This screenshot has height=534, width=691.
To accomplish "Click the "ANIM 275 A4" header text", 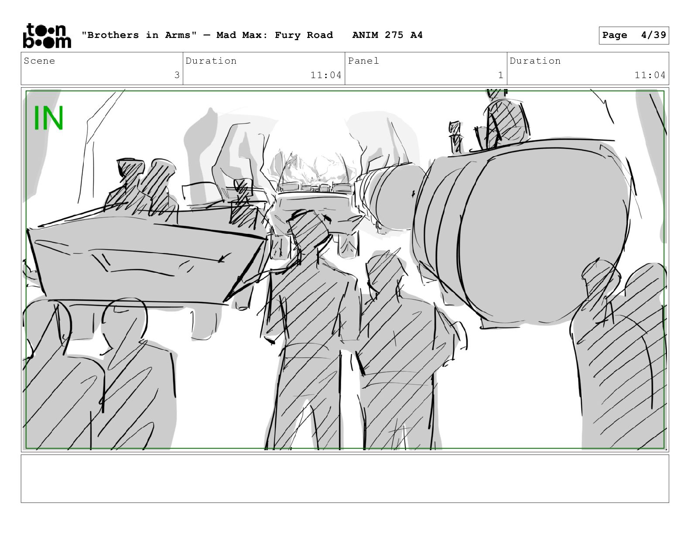I will (x=387, y=35).
